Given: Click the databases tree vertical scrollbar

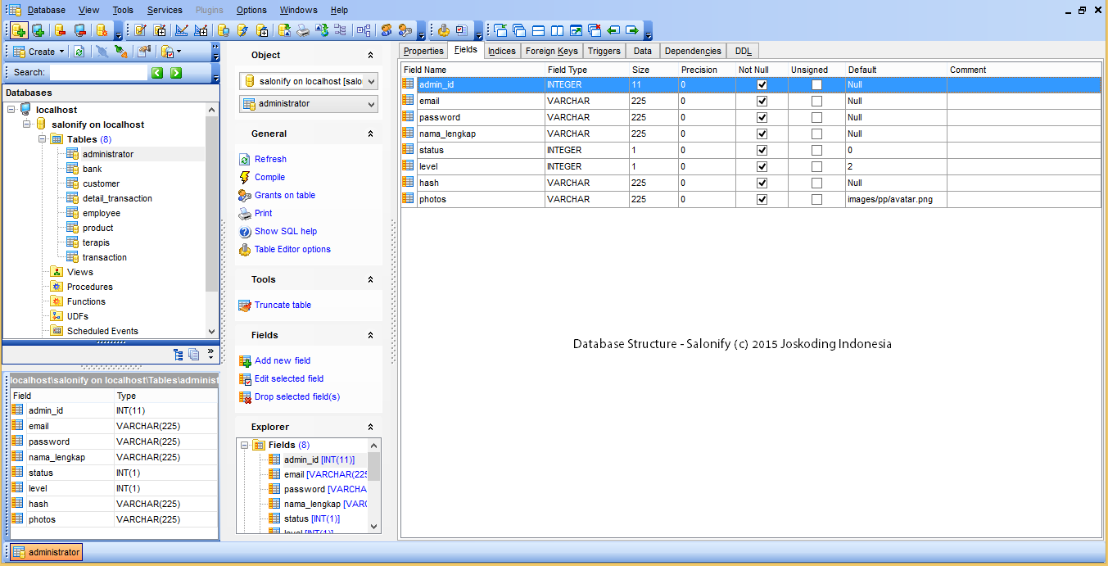Looking at the screenshot, I should [212, 220].
